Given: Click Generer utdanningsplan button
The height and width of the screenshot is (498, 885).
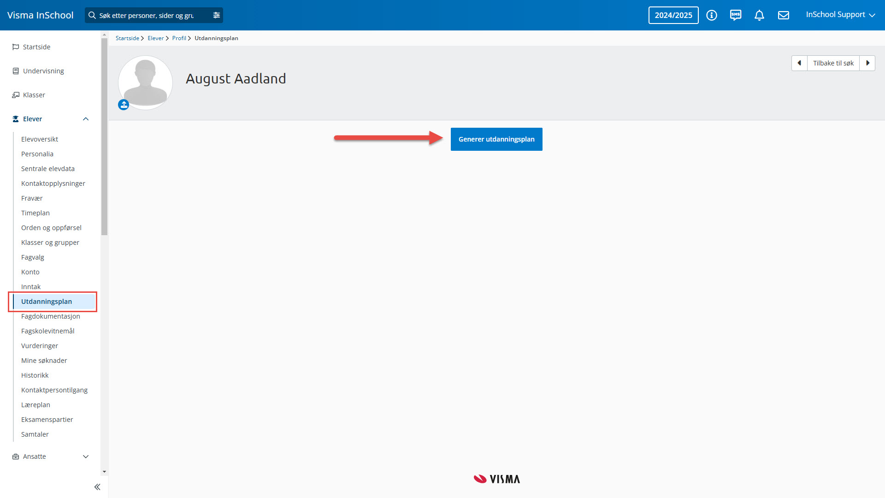Looking at the screenshot, I should (496, 139).
